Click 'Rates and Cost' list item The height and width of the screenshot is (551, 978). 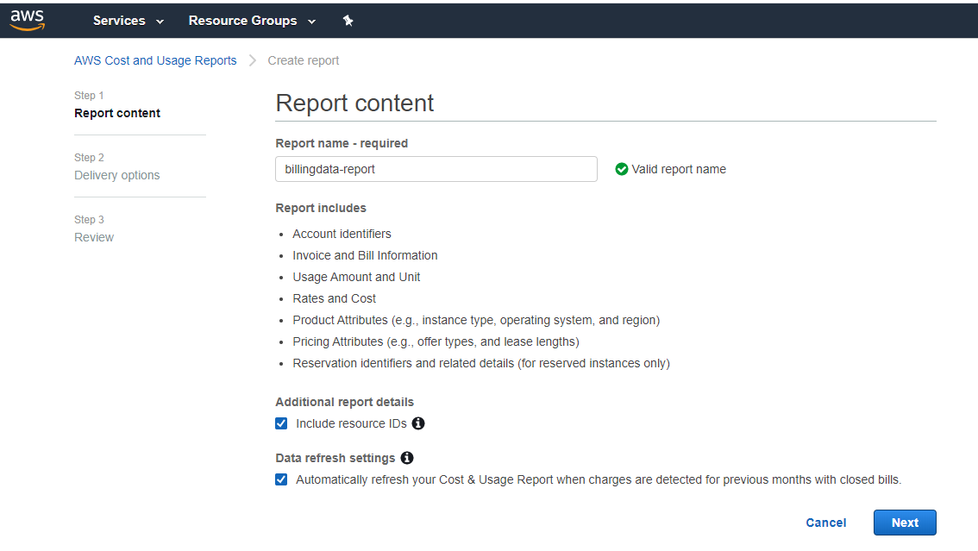(x=335, y=298)
